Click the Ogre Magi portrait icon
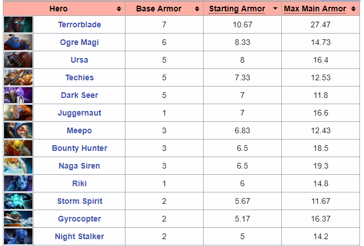 (x=18, y=42)
